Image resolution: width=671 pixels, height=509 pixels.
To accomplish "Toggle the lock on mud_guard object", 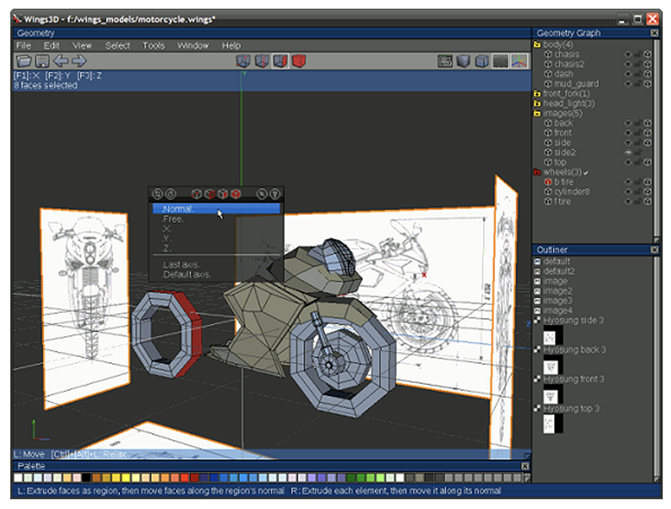I will click(638, 84).
